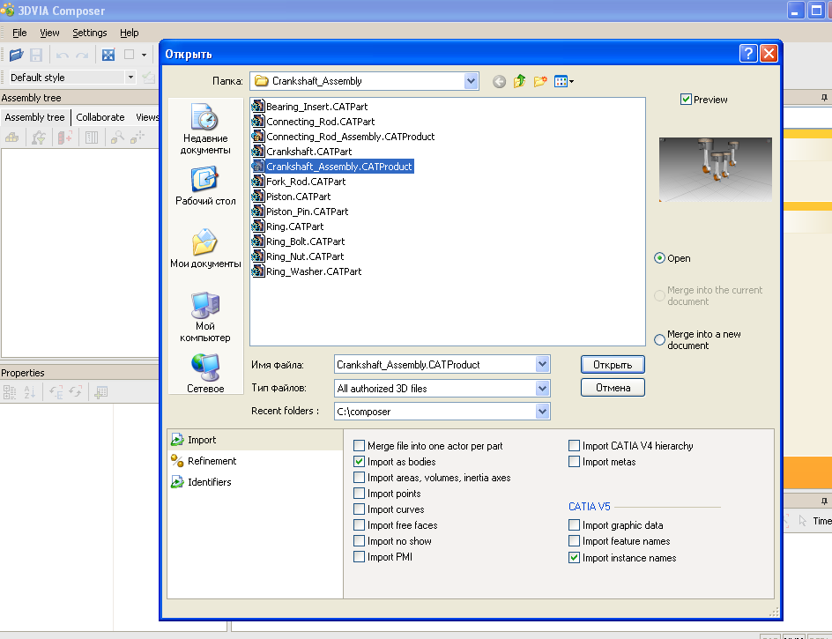
Task: Open the View menu
Action: click(49, 33)
